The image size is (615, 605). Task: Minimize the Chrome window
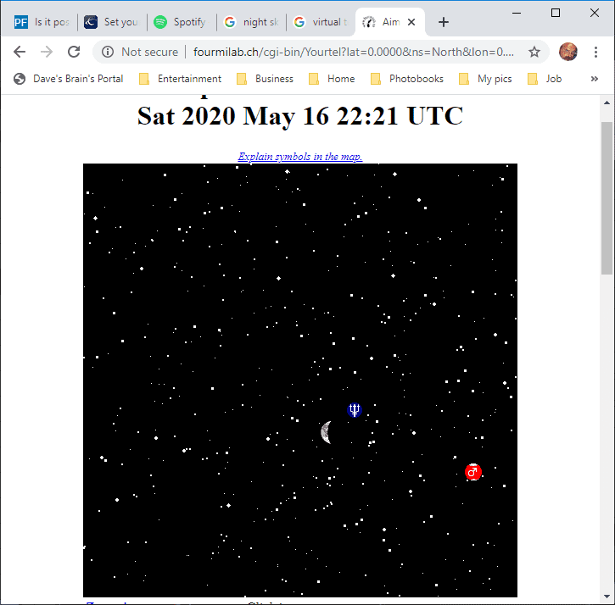click(x=517, y=13)
